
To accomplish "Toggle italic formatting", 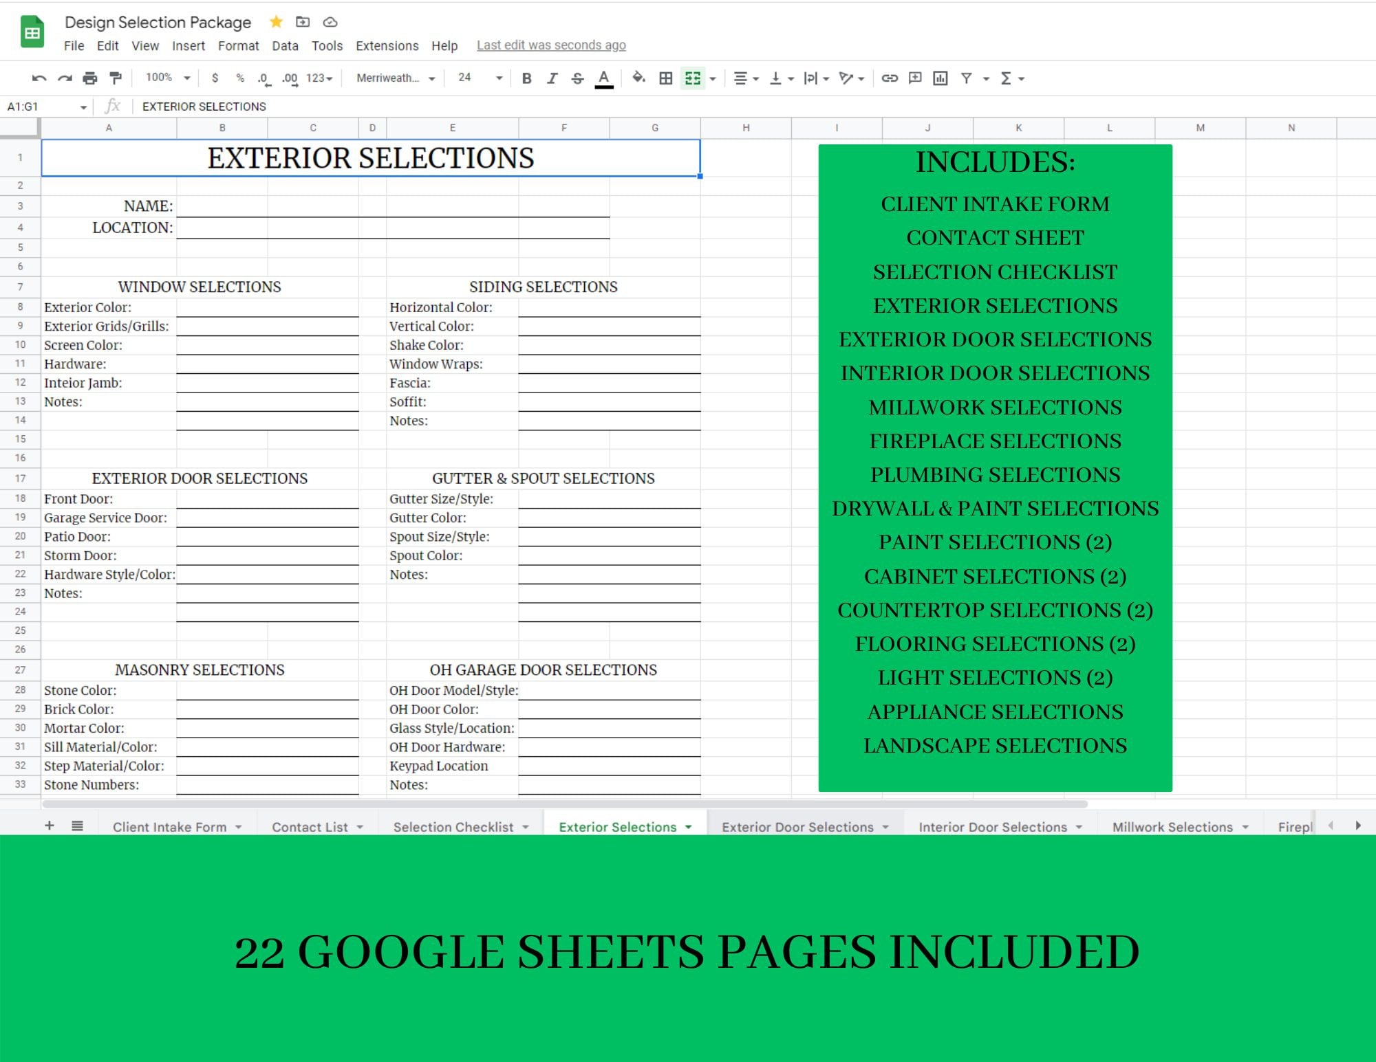I will (x=552, y=78).
